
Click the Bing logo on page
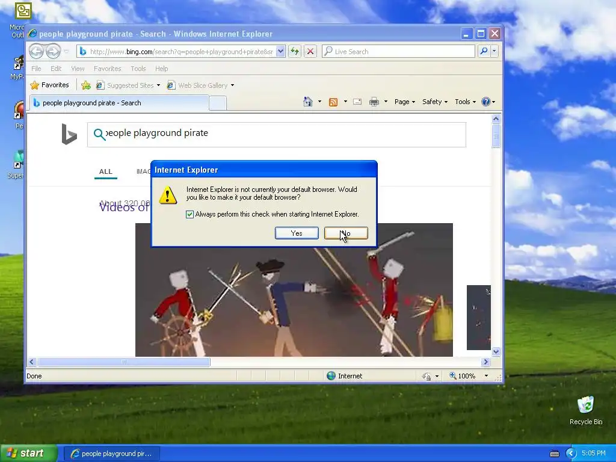coord(69,134)
